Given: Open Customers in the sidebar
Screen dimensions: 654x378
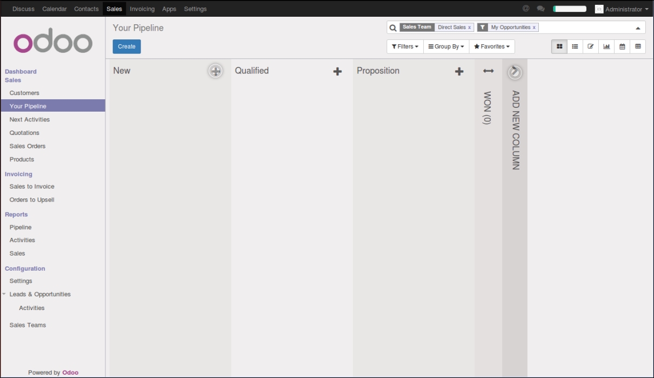Looking at the screenshot, I should 24,93.
